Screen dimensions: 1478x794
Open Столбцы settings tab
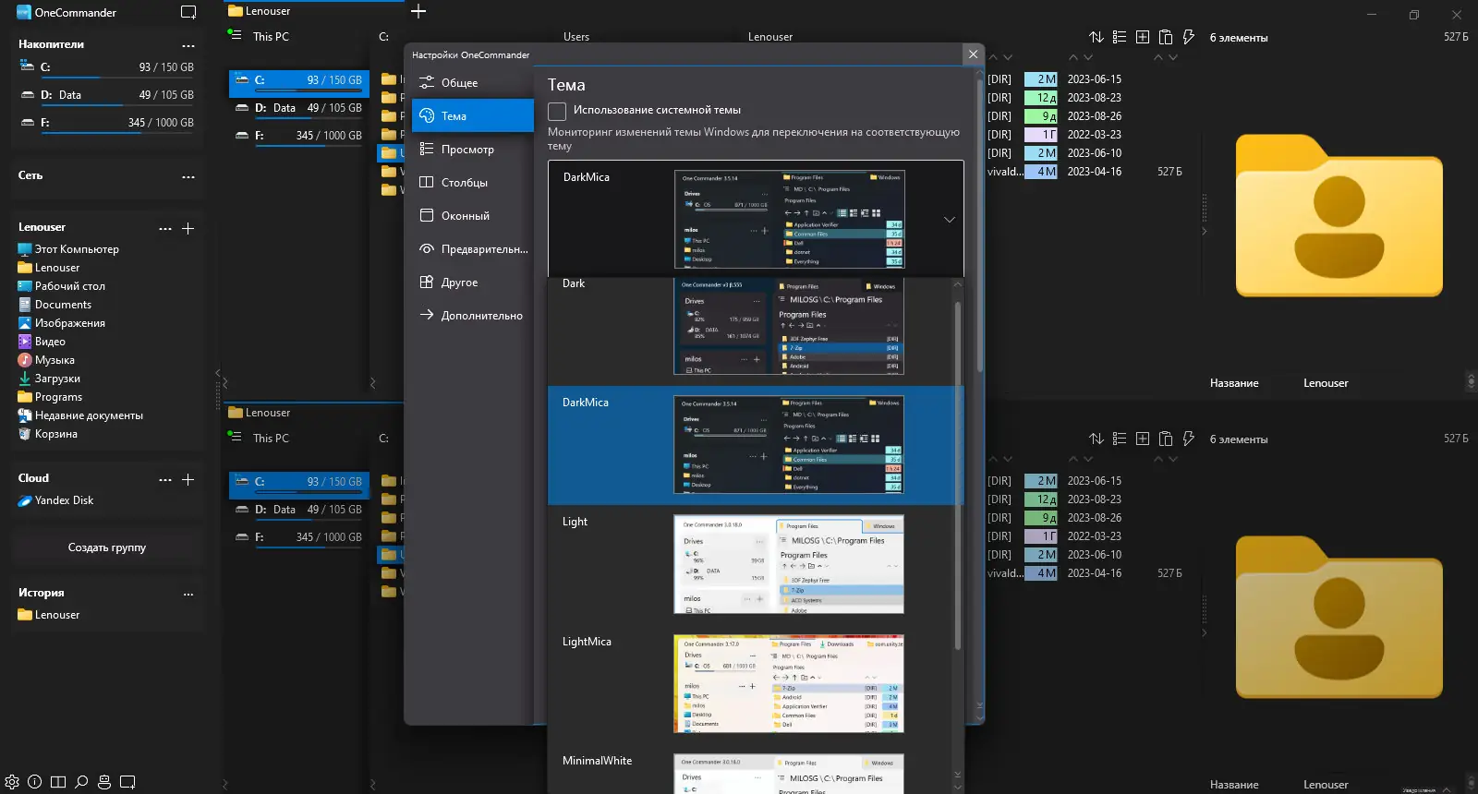click(x=473, y=183)
